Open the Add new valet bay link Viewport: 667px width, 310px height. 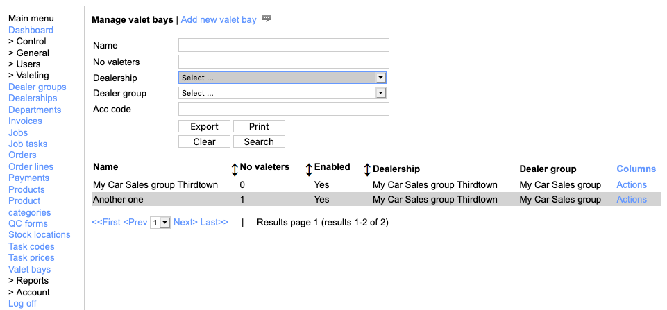tap(219, 19)
